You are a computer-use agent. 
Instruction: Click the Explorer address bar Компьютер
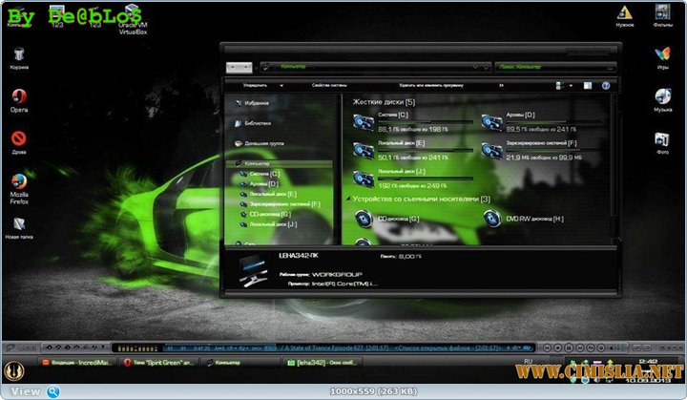click(376, 67)
